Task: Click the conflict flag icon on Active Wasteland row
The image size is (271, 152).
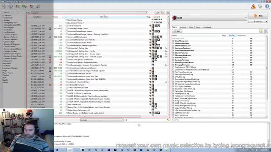Action: [150, 26]
